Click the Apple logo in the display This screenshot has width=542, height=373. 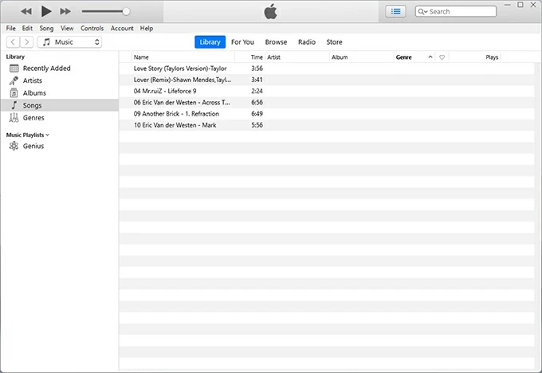coord(271,11)
